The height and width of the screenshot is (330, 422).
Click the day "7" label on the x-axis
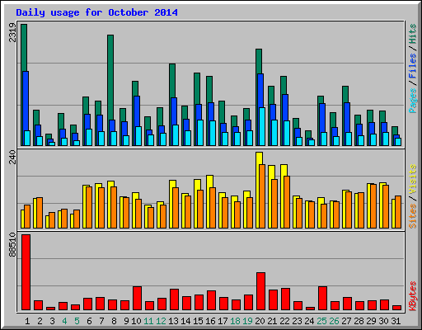point(101,321)
